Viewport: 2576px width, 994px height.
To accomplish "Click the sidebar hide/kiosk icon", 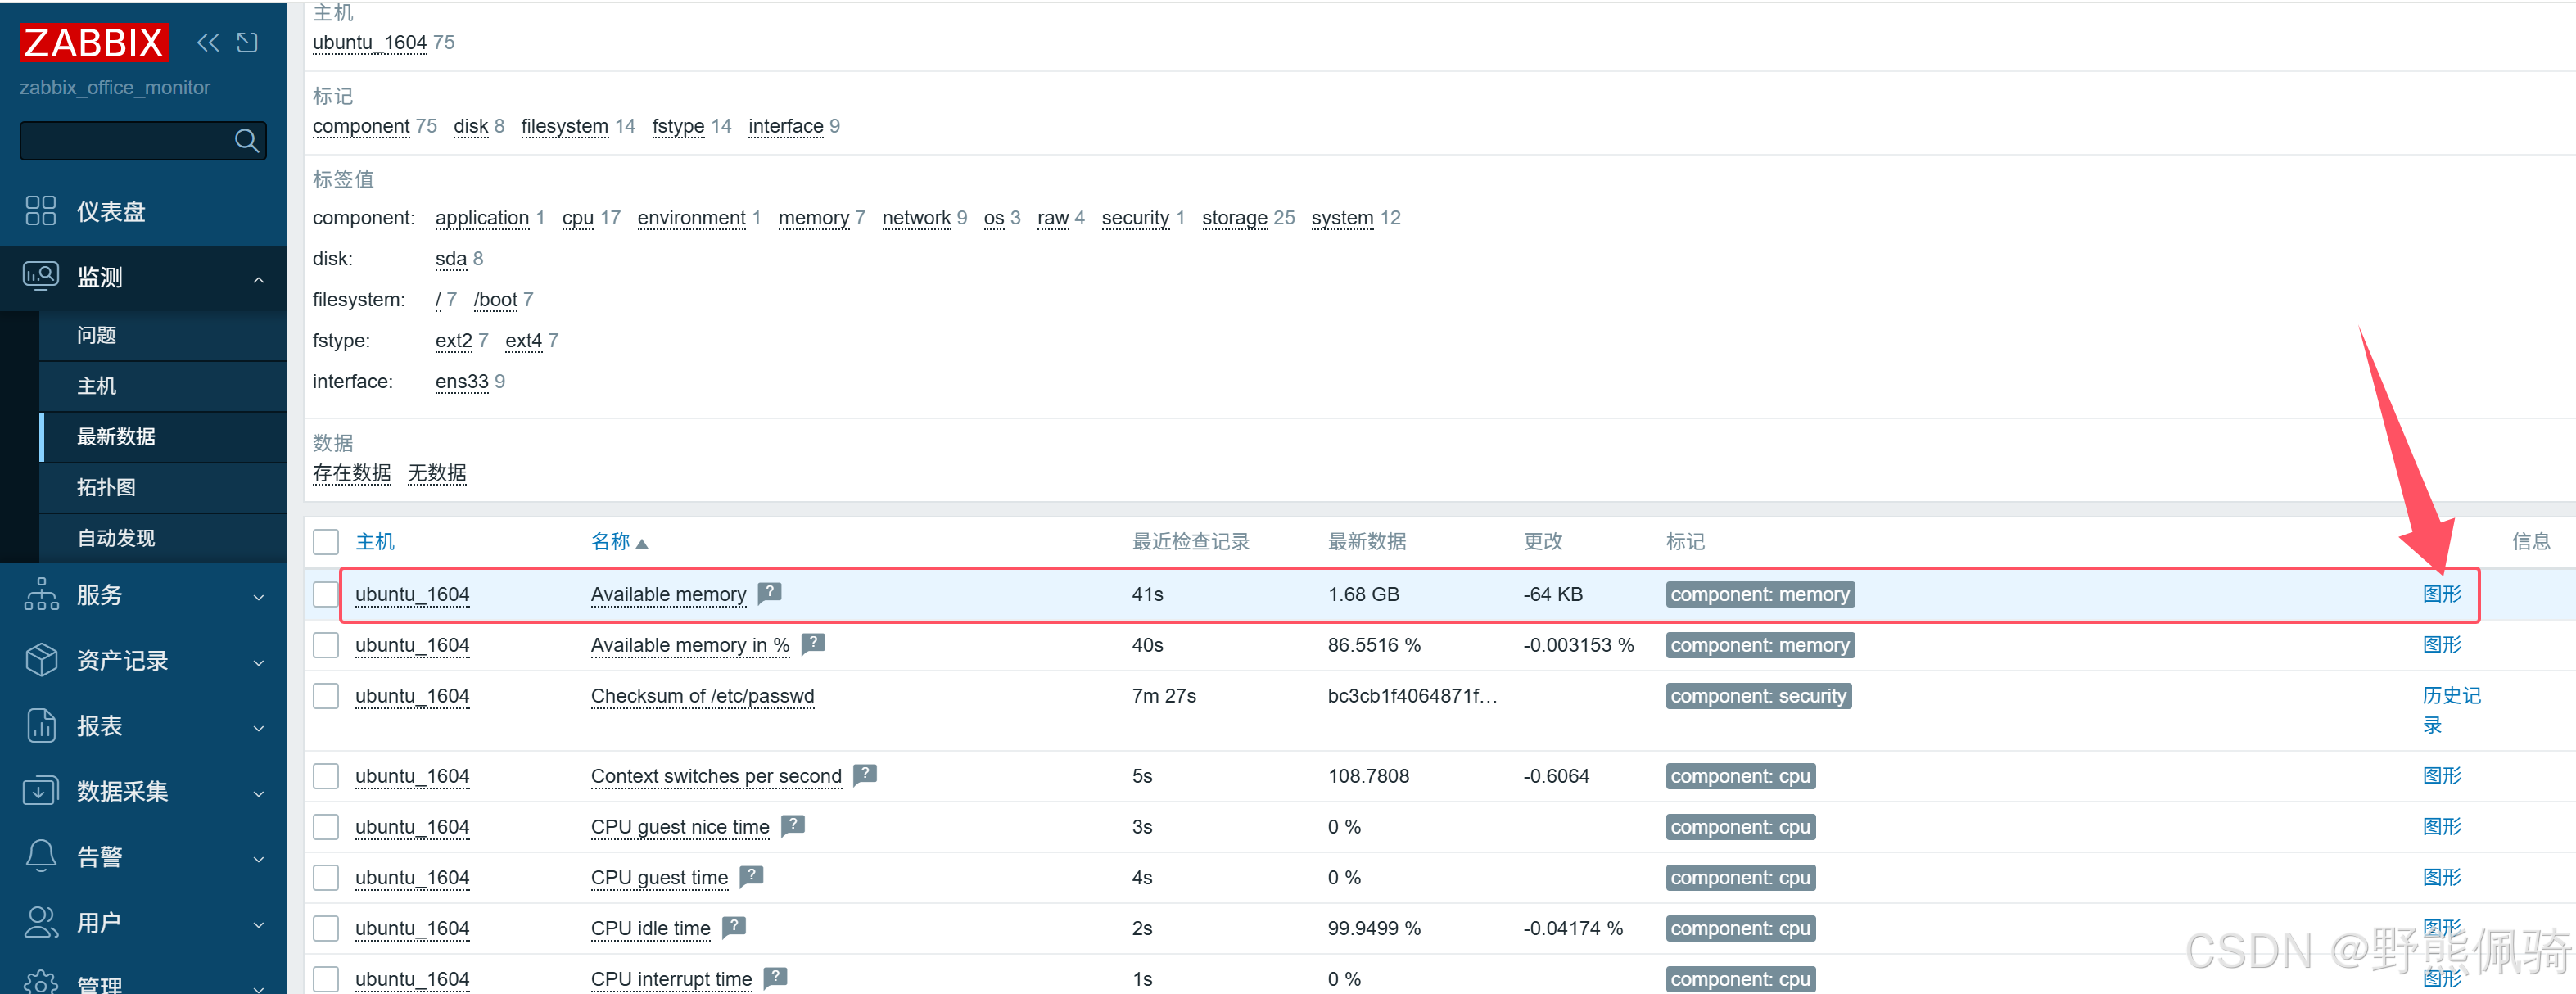I will 247,42.
